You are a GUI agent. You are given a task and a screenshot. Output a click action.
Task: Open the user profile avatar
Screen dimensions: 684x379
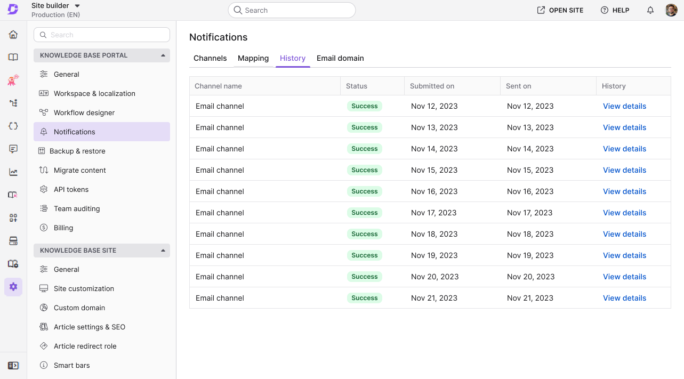coord(671,10)
